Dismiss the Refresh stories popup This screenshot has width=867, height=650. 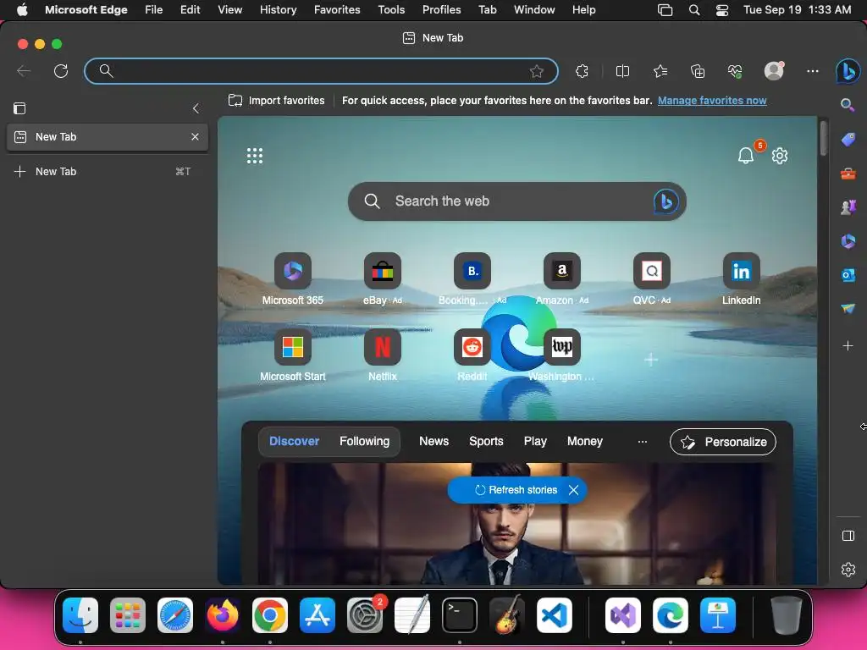point(573,490)
